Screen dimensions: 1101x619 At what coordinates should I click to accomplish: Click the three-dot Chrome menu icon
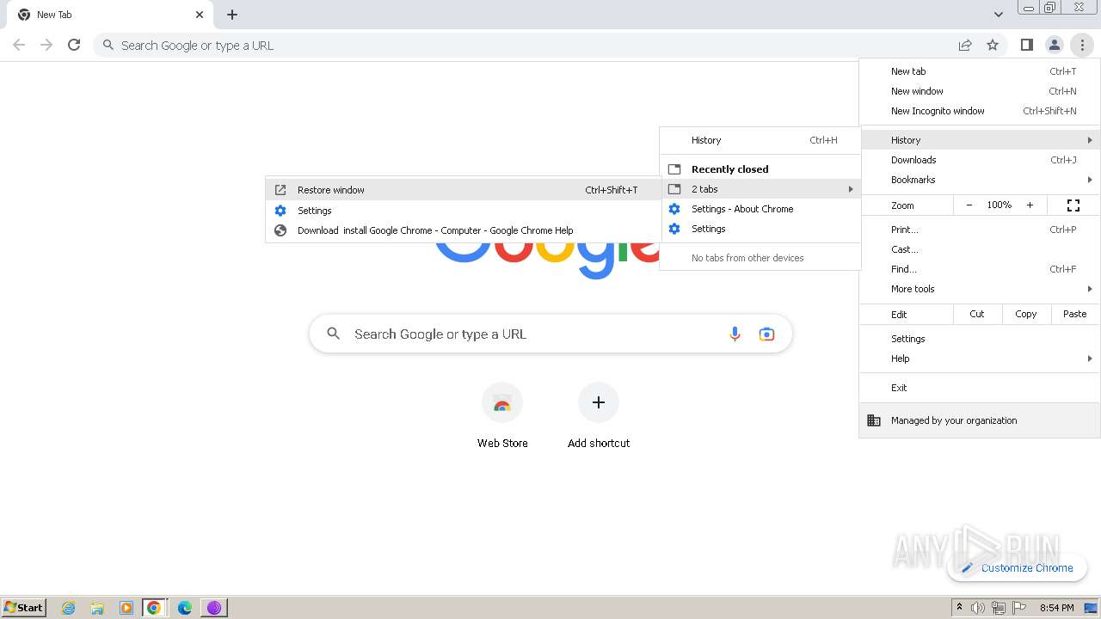tap(1082, 45)
